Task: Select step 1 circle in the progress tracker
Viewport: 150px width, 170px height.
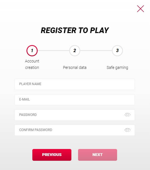Action: tap(32, 51)
